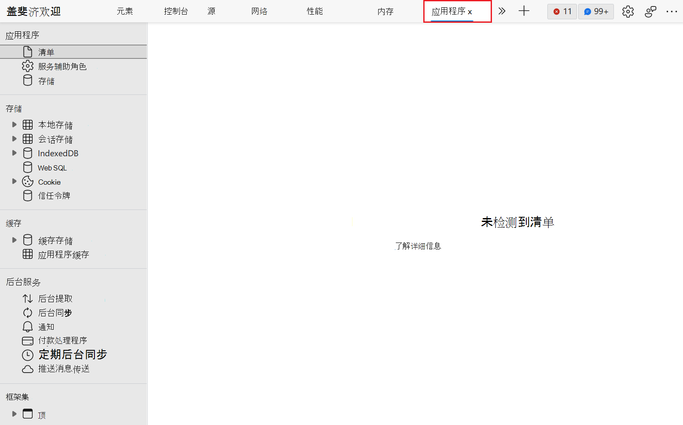Click the 后台提取 up-down arrows icon

pyautogui.click(x=27, y=298)
